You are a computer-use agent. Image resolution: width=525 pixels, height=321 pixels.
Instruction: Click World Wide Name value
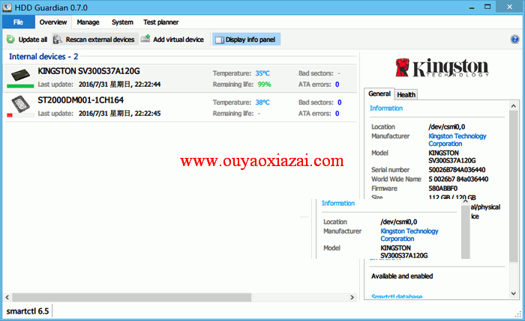(x=458, y=180)
